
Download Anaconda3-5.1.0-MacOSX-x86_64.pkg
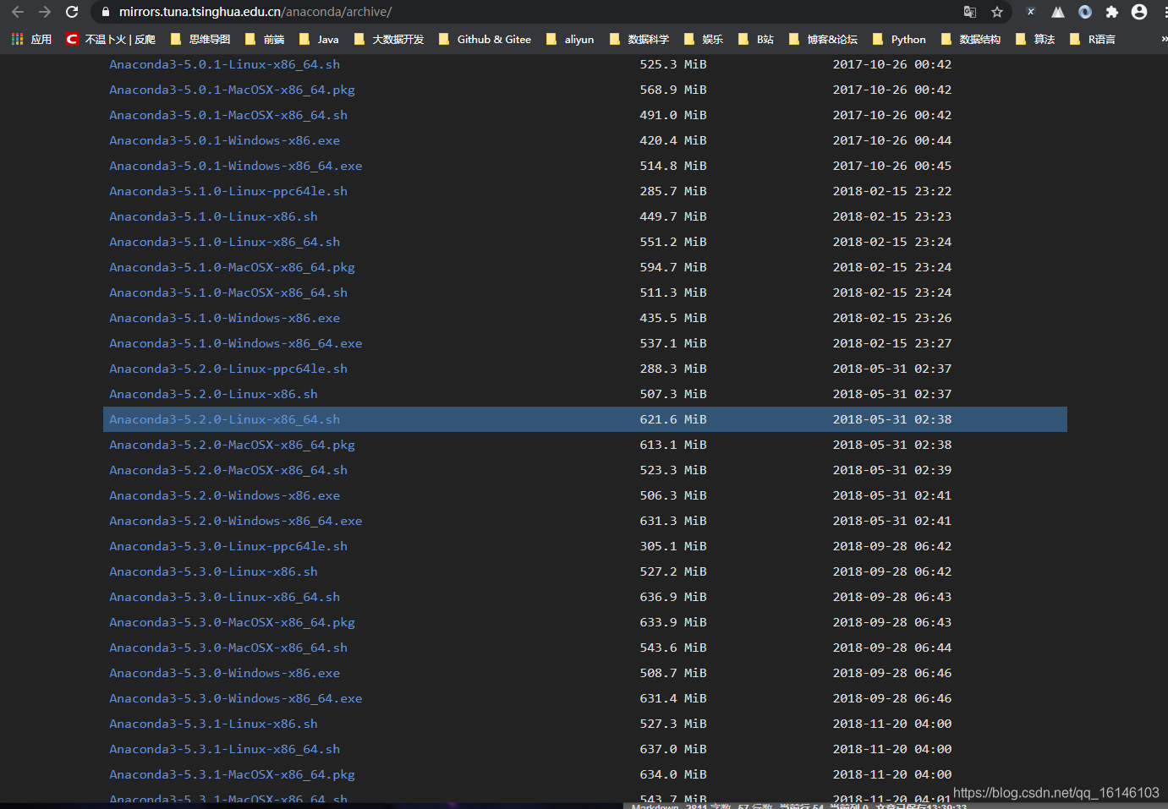tap(233, 267)
